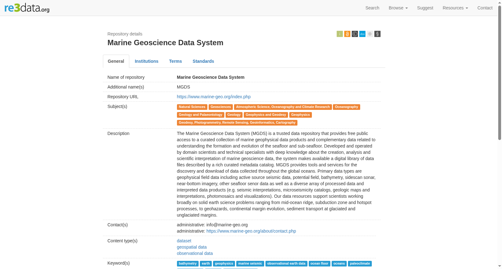Open the Browse dropdown menu
Viewport: 502px width, 269px height.
[398, 8]
